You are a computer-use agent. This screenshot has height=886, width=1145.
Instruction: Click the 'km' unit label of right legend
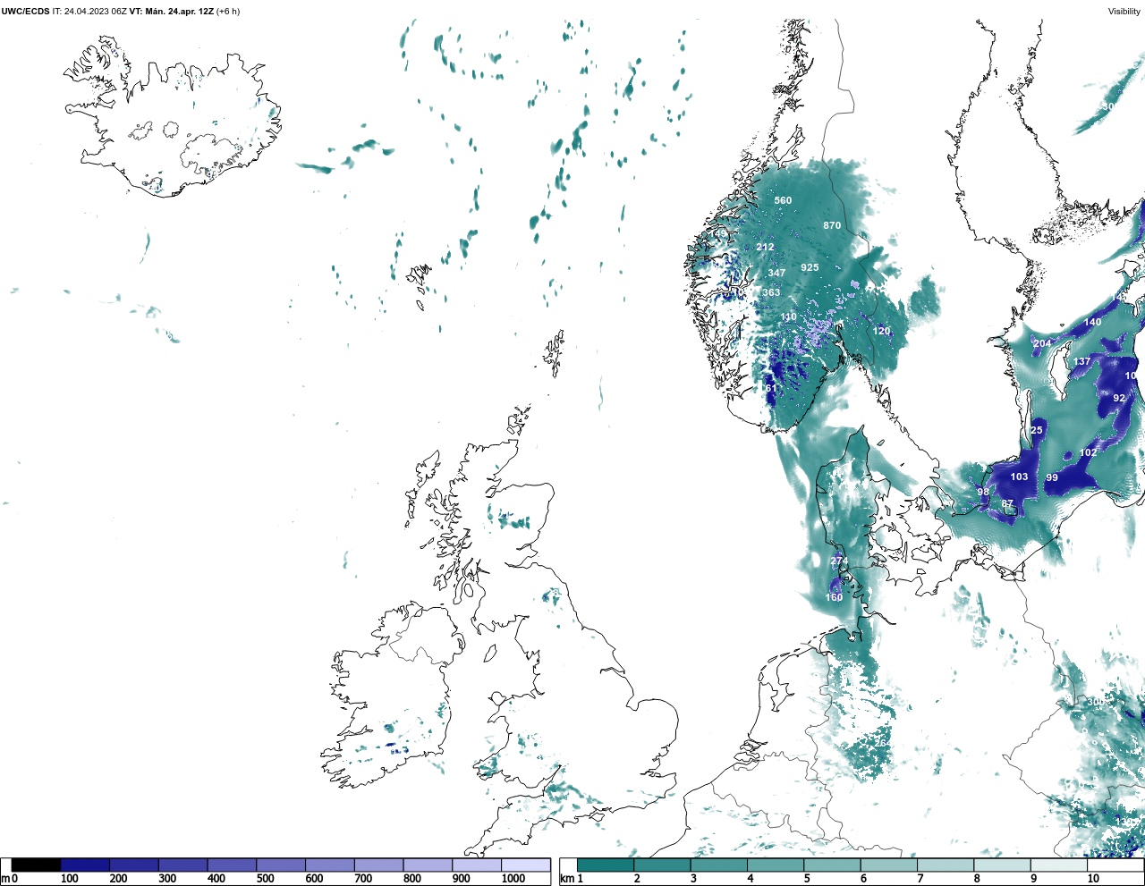(x=566, y=879)
